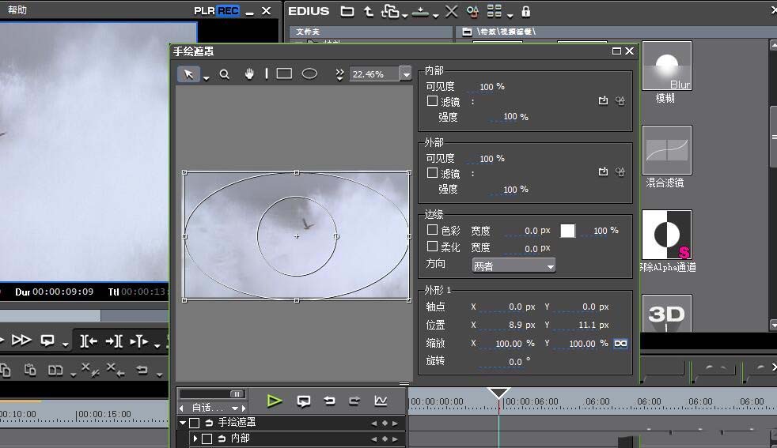The width and height of the screenshot is (777, 448).
Task: Open the 方向 两者 dropdown
Action: 514,266
